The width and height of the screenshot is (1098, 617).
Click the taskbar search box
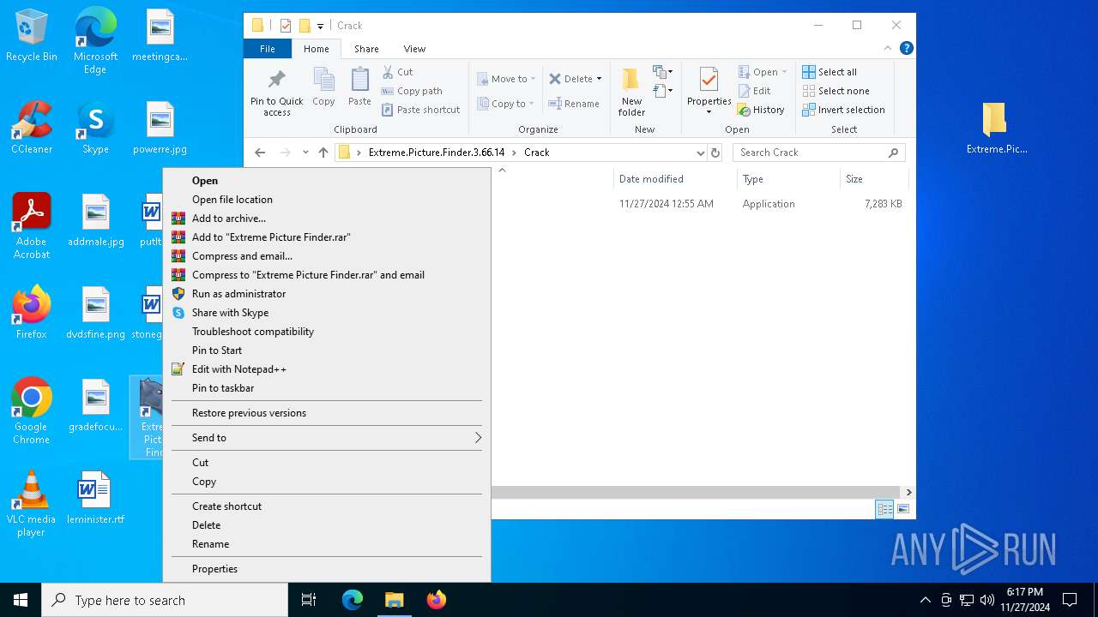point(165,600)
